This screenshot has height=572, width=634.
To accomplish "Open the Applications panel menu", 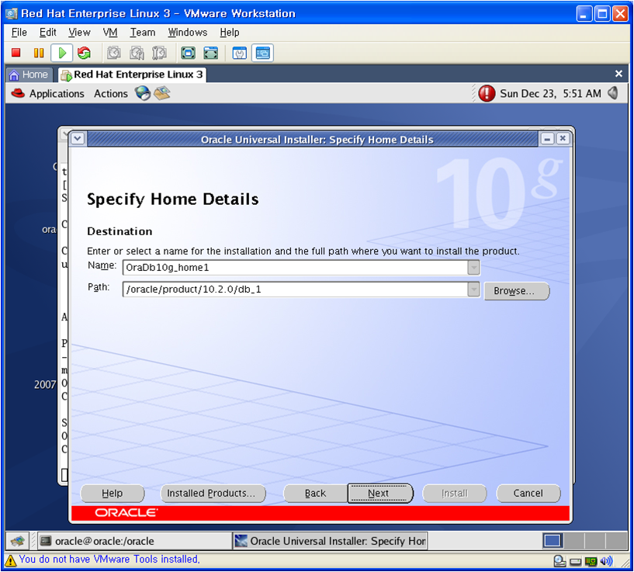I will pos(57,93).
